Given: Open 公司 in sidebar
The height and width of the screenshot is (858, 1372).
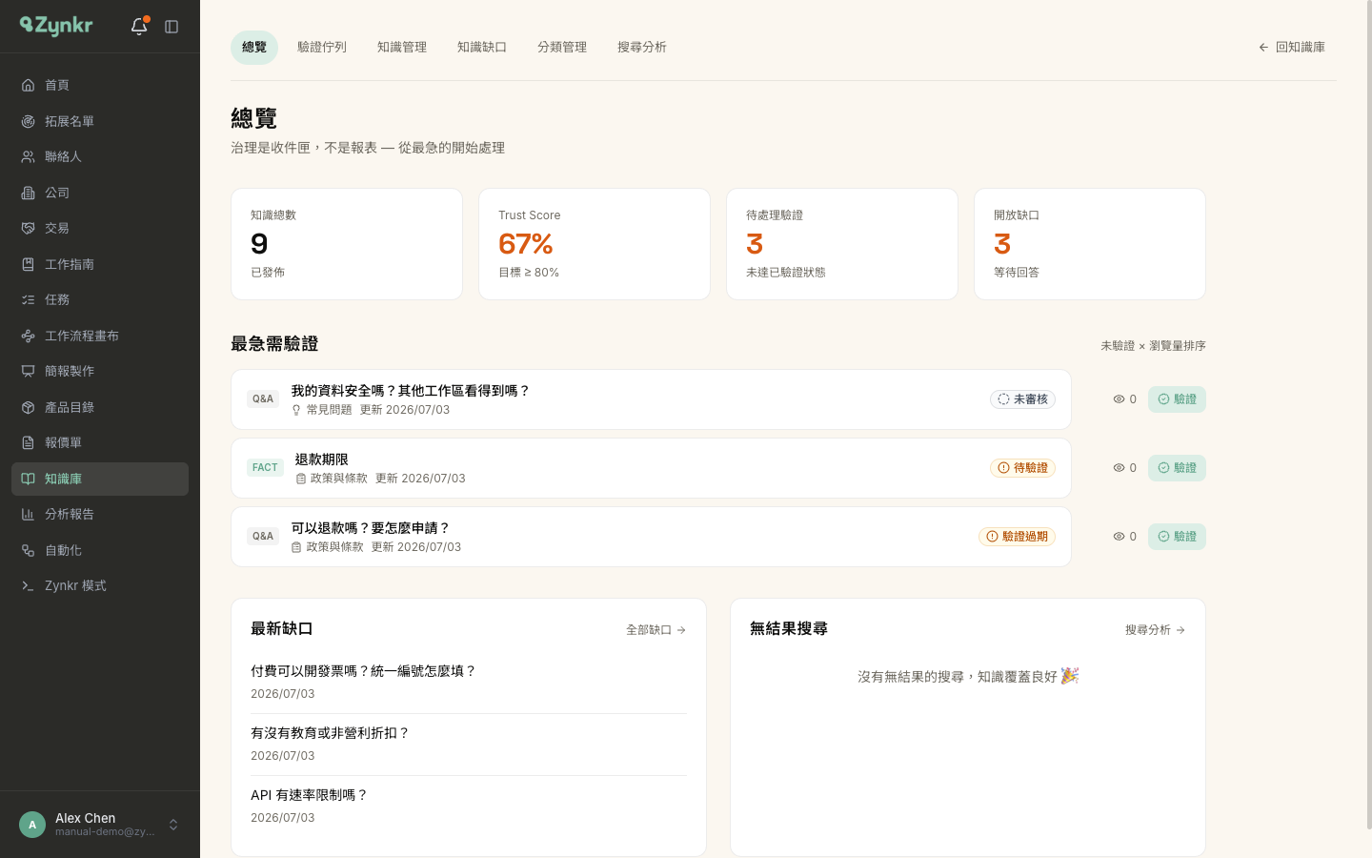Looking at the screenshot, I should pos(100,193).
